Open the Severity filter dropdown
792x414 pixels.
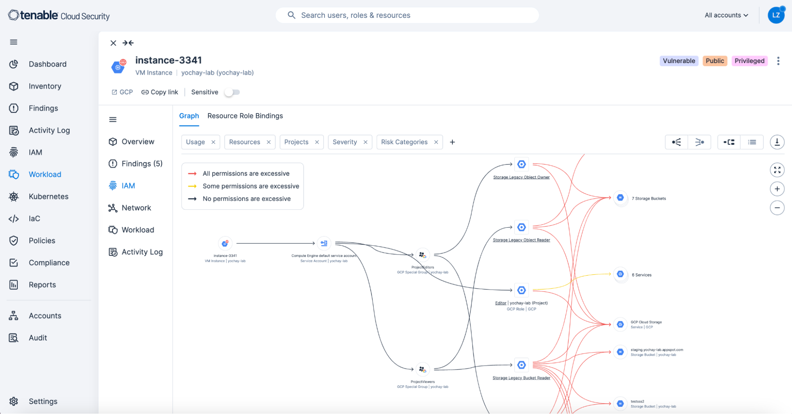click(345, 142)
